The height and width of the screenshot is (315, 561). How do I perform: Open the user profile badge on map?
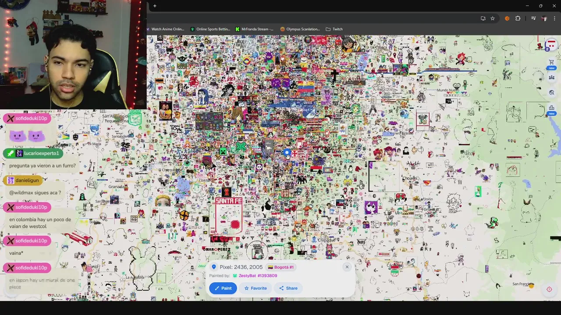click(x=551, y=45)
